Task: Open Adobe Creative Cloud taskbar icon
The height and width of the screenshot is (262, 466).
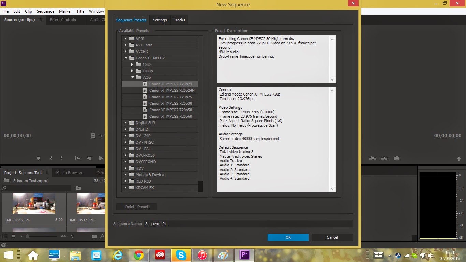Action: [x=160, y=255]
